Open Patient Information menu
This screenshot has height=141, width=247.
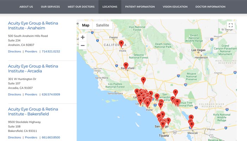tap(140, 7)
